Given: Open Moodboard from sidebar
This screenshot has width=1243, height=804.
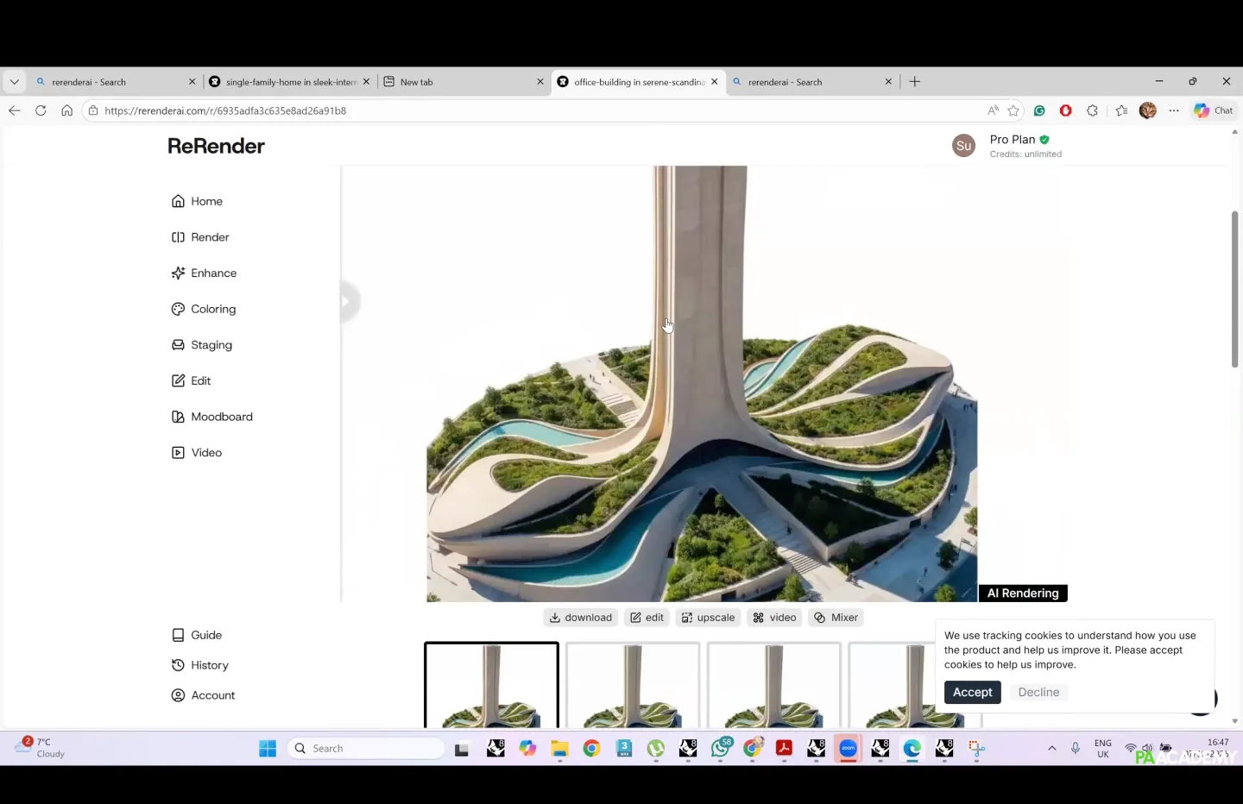Looking at the screenshot, I should pyautogui.click(x=221, y=417).
